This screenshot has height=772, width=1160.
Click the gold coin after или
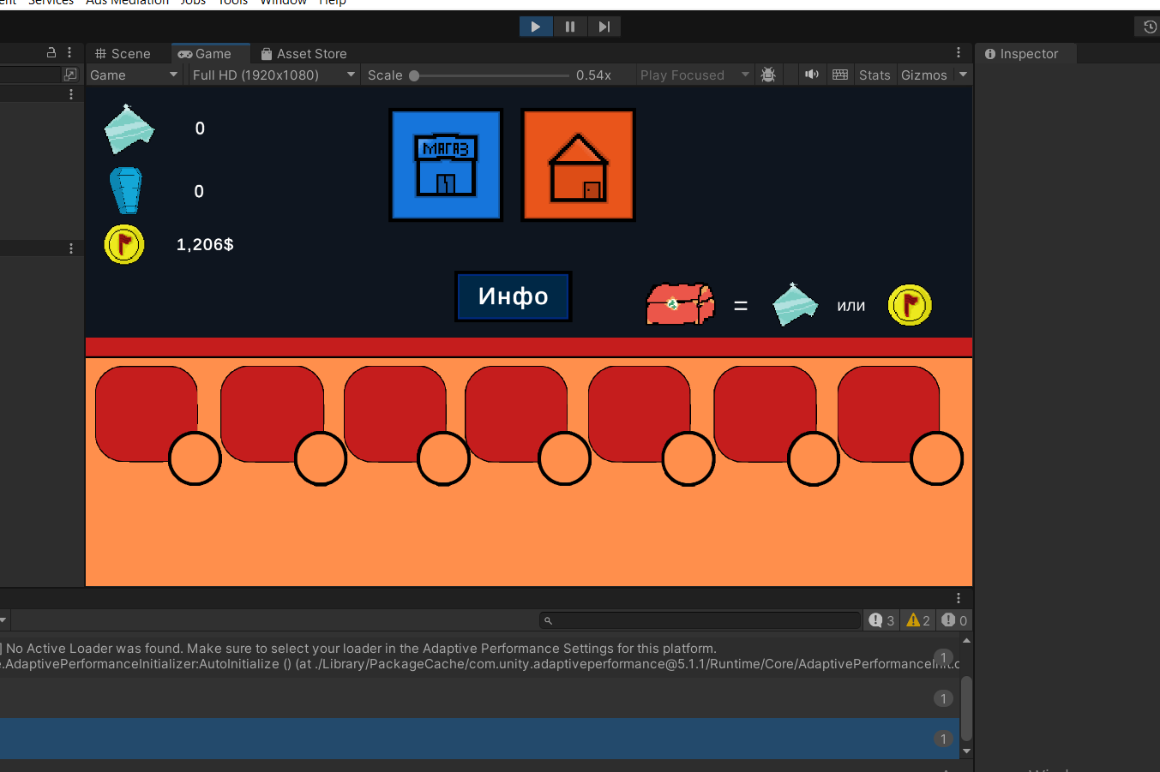click(x=910, y=305)
